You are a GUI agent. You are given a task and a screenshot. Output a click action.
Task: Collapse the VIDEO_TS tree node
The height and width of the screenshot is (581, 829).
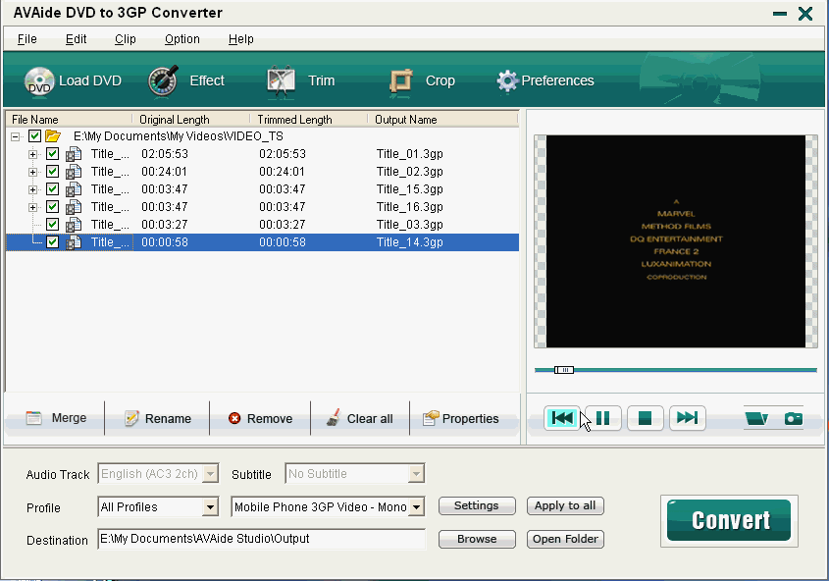(x=15, y=135)
